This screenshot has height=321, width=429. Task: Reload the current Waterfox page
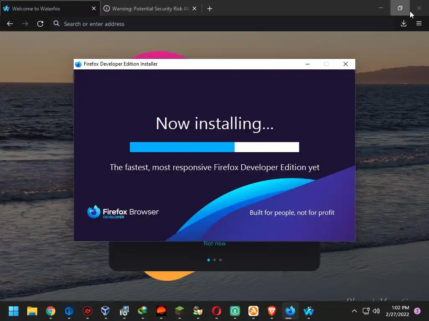click(x=40, y=24)
